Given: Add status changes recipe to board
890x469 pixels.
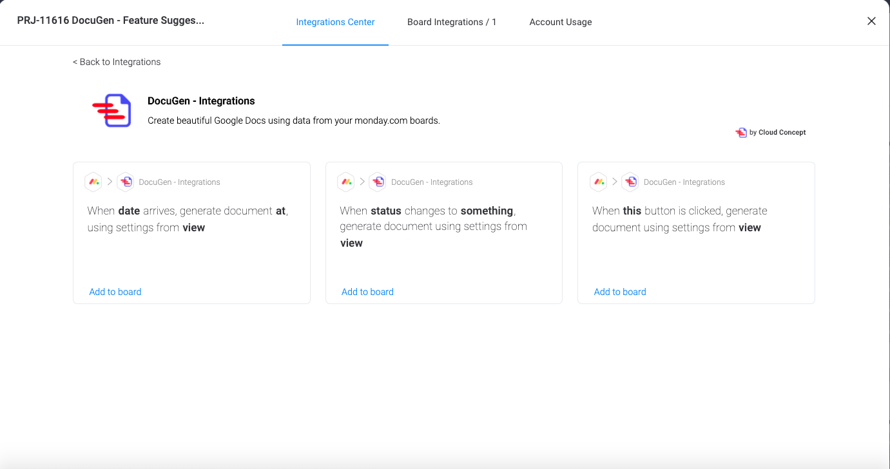Looking at the screenshot, I should point(367,292).
